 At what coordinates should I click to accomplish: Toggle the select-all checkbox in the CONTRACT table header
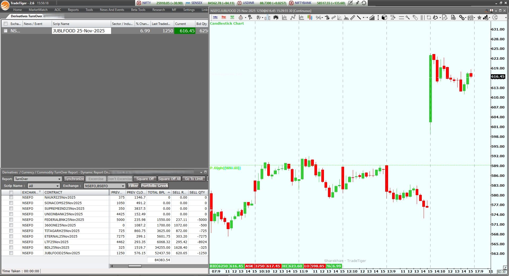11,192
